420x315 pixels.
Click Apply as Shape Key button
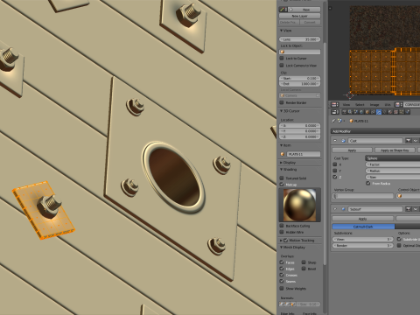pos(395,150)
